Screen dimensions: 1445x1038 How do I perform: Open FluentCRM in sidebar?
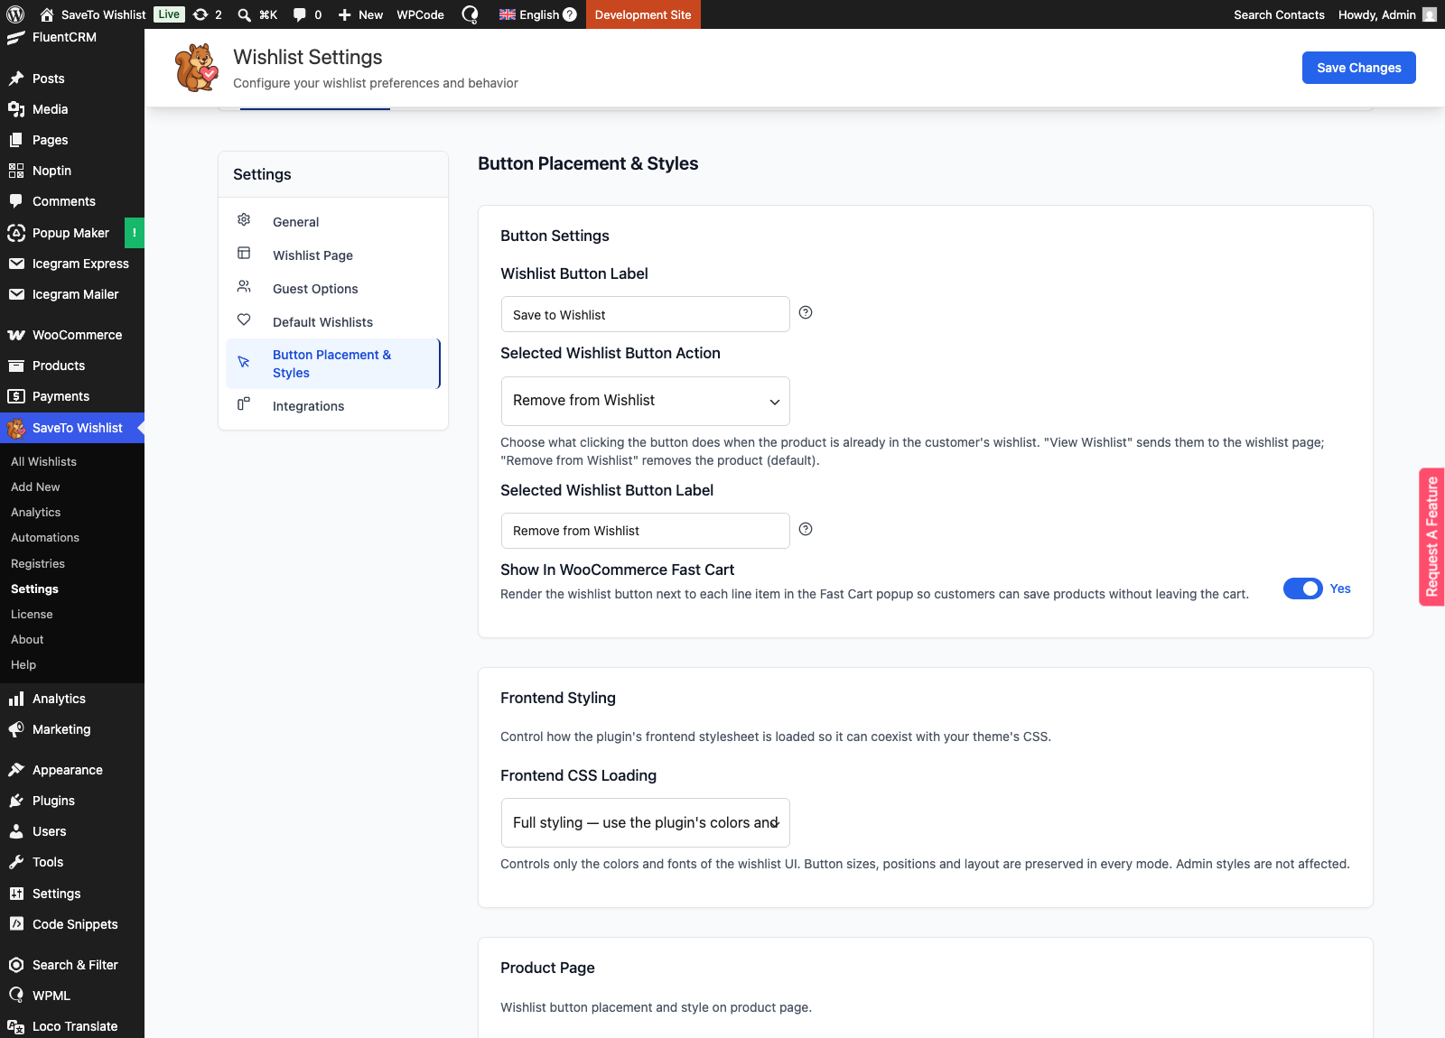point(72,37)
